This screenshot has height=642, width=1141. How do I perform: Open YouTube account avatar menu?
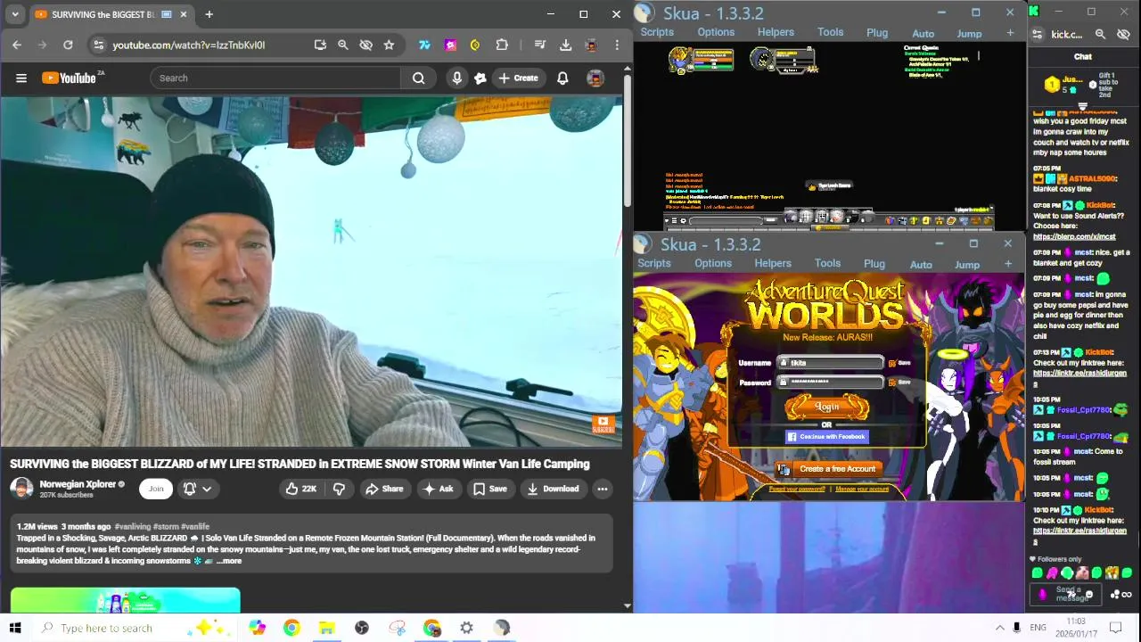pyautogui.click(x=595, y=78)
